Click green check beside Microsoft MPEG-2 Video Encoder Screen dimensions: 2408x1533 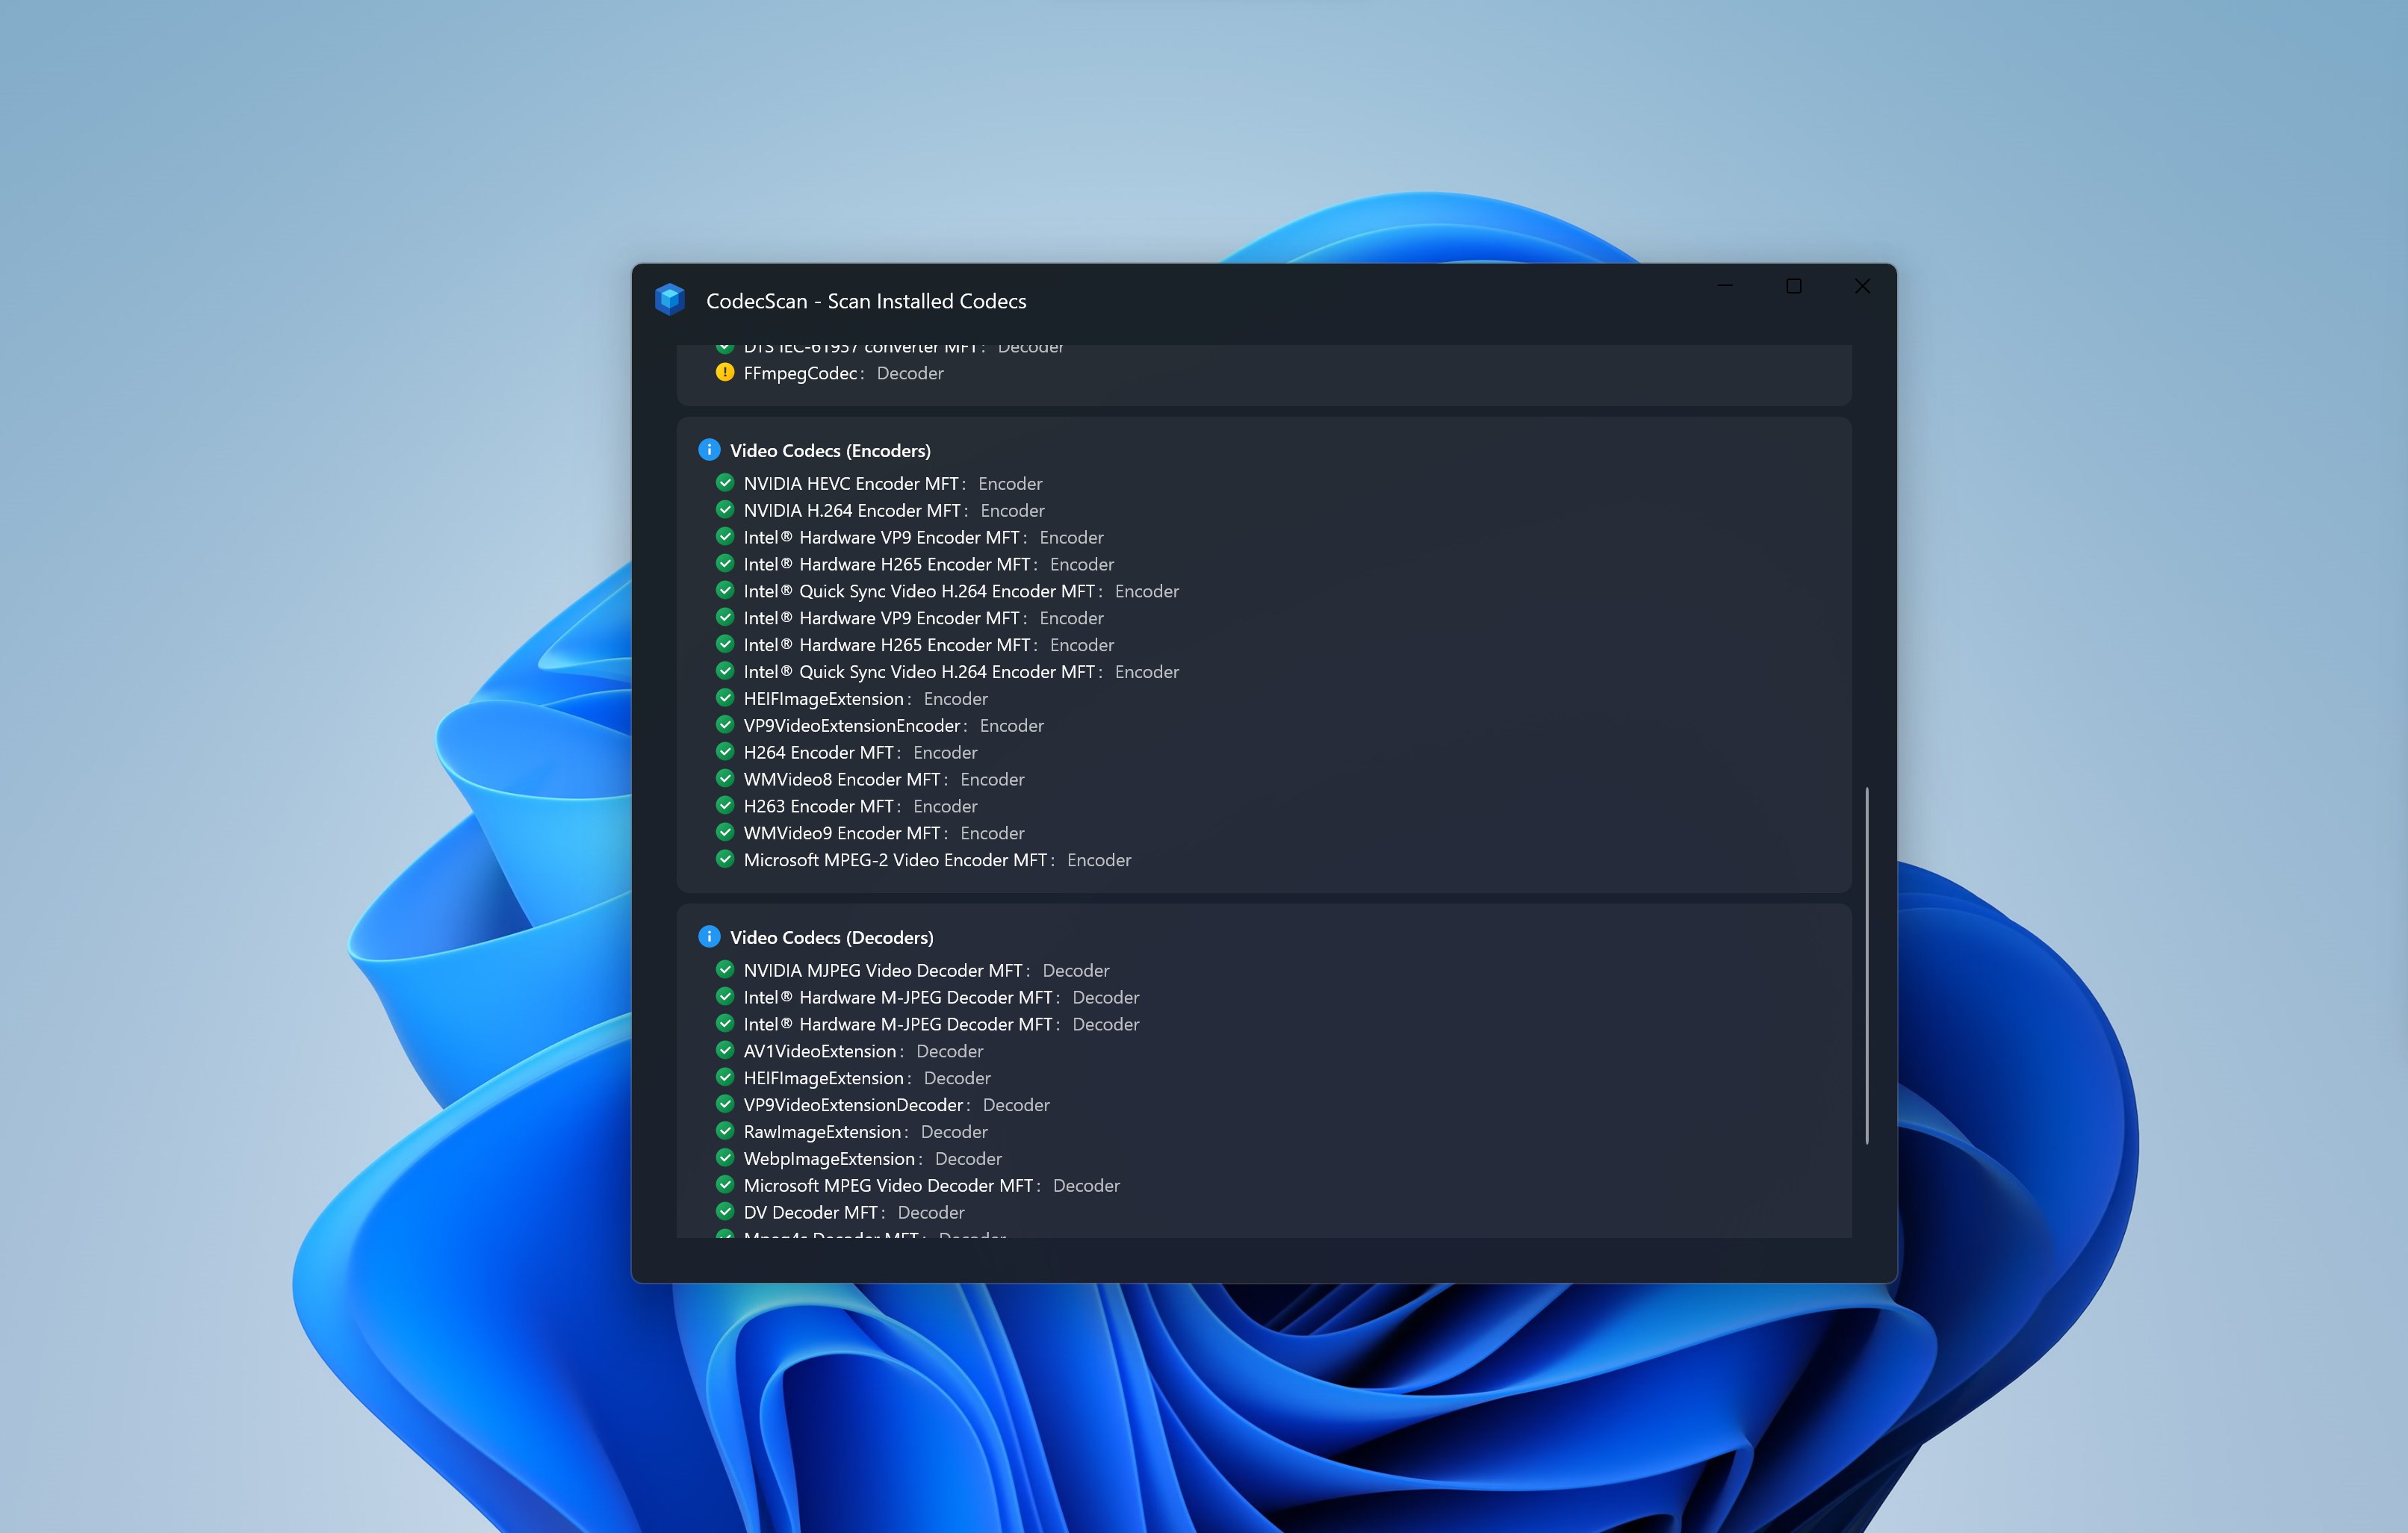tap(725, 859)
